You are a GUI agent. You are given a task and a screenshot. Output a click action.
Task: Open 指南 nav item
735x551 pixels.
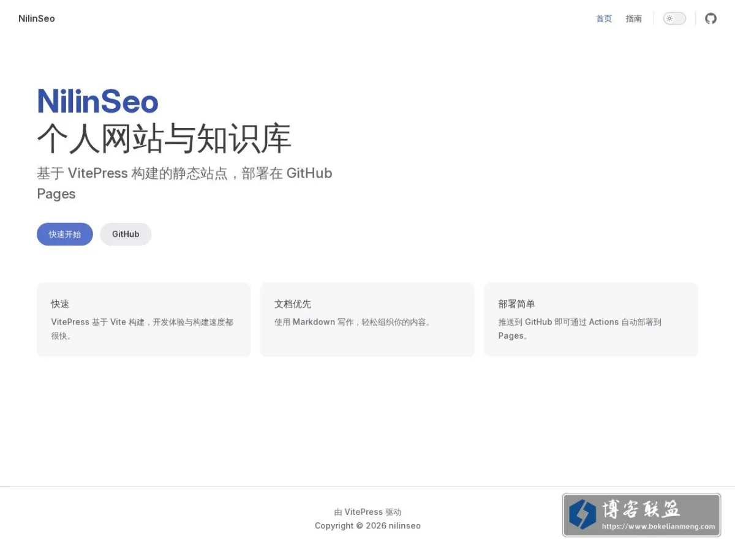[x=634, y=18]
